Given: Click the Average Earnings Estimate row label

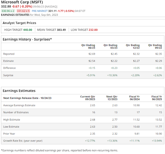Looking at the screenshot, I should point(19,105).
